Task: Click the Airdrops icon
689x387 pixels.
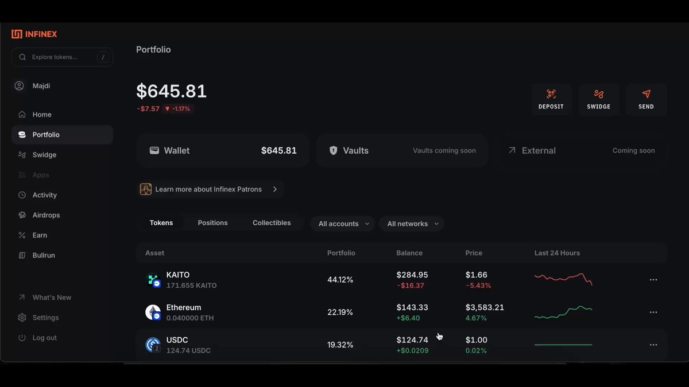Action: tap(22, 215)
